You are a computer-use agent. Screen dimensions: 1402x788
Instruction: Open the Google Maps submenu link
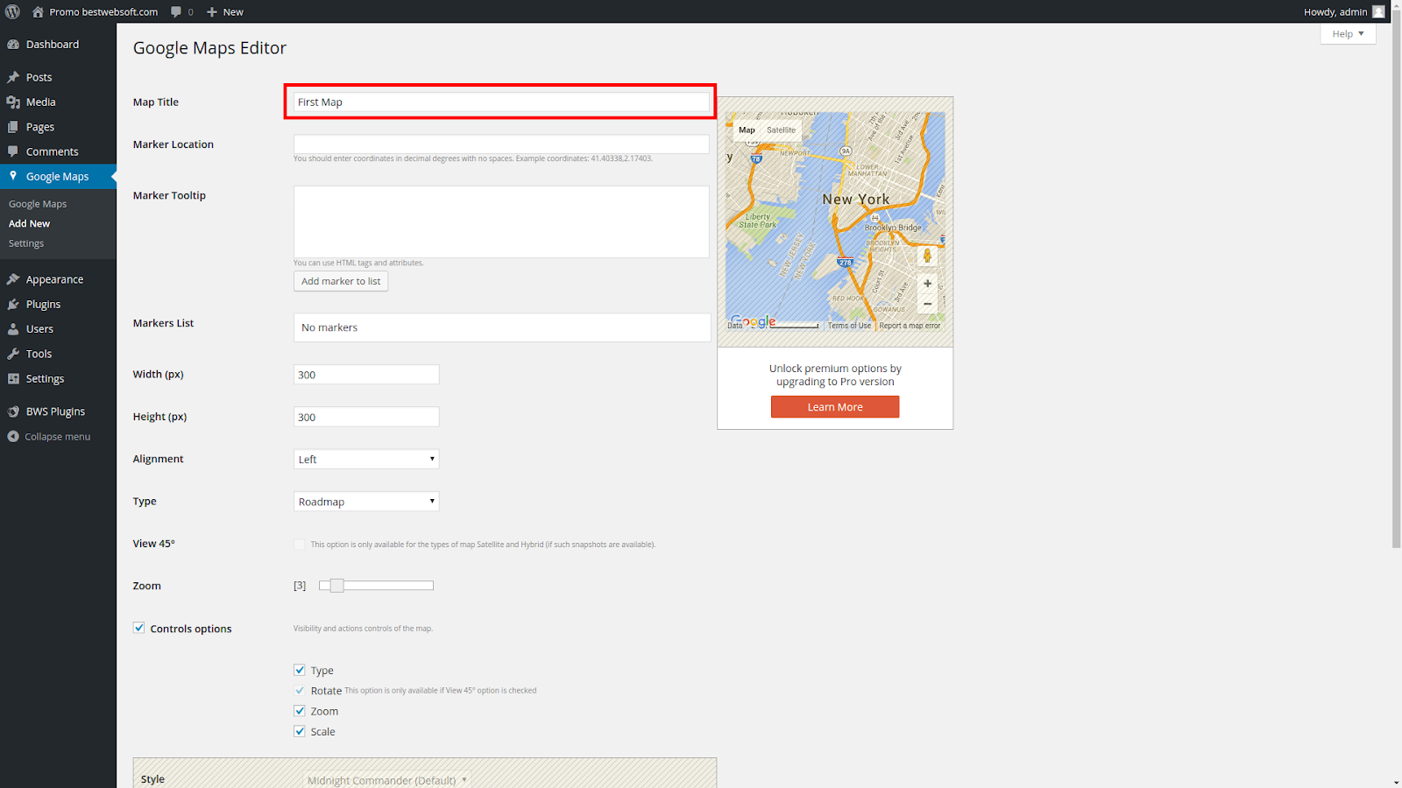click(38, 204)
